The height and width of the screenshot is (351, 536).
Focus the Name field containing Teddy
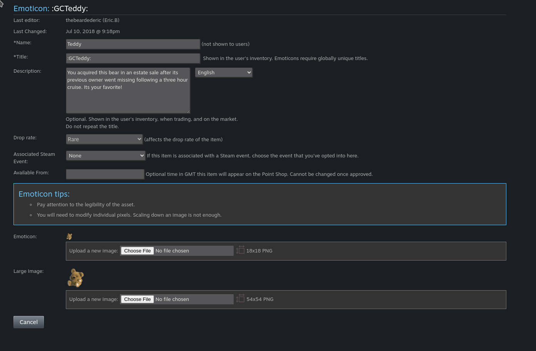[x=133, y=44]
